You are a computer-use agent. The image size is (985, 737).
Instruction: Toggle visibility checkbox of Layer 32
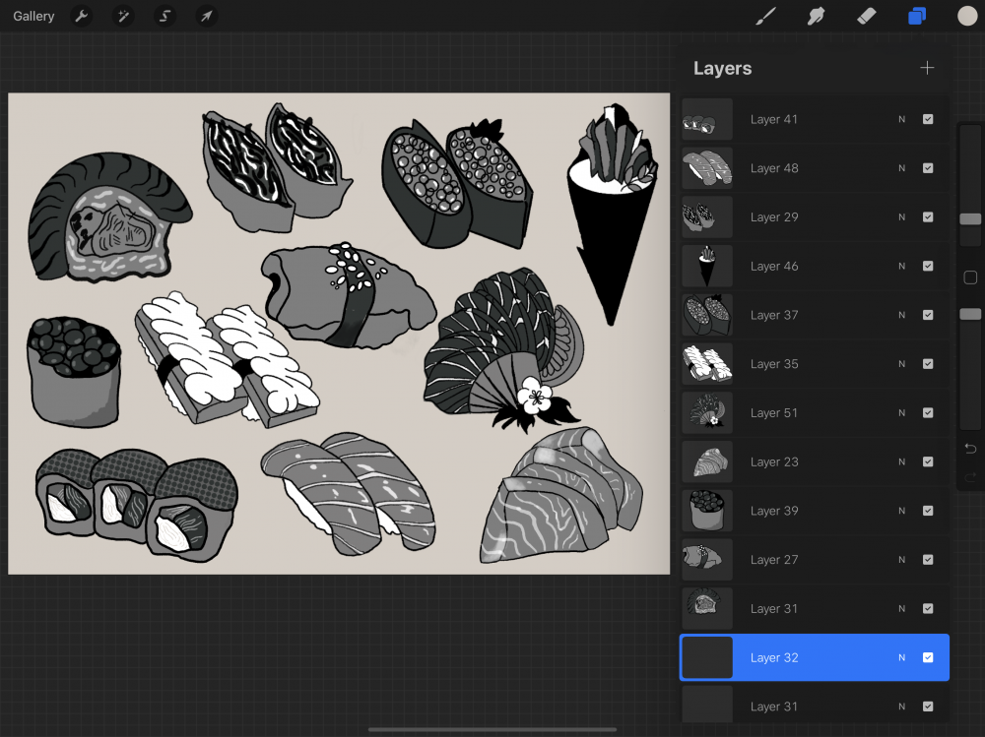(928, 657)
